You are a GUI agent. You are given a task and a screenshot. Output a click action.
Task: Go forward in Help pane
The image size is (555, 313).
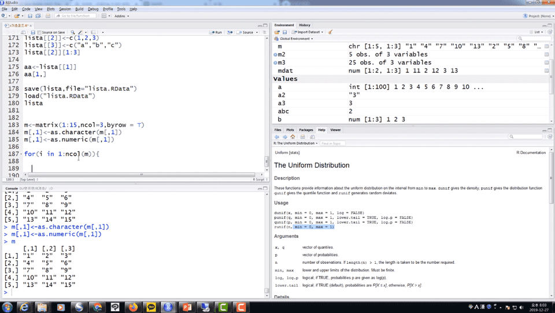pyautogui.click(x=284, y=137)
